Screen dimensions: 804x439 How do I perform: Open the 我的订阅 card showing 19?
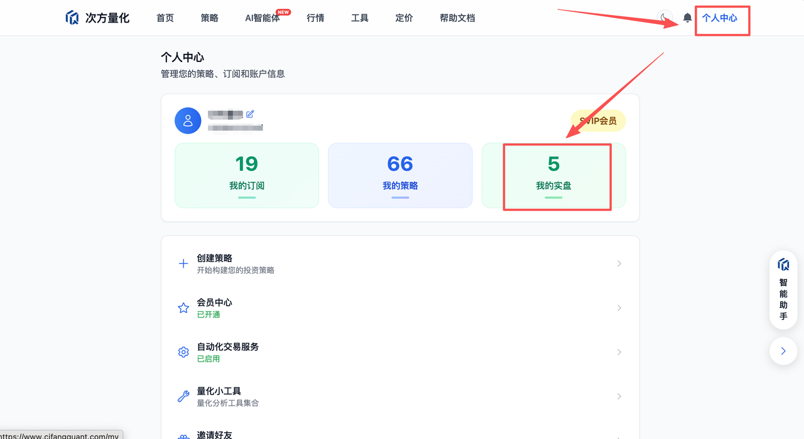pyautogui.click(x=247, y=176)
